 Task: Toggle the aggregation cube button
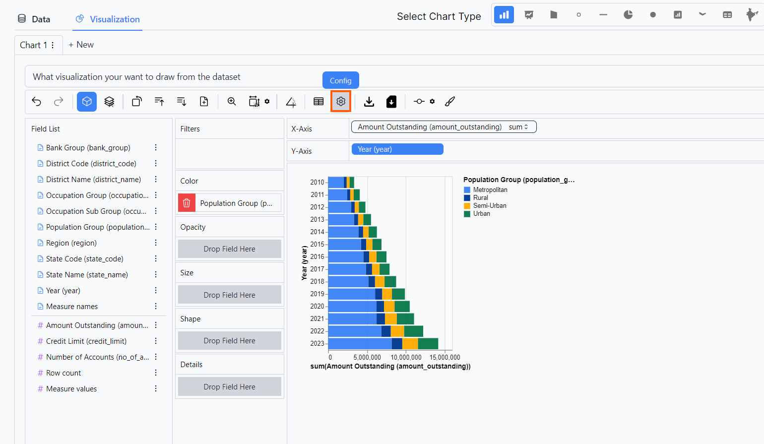(x=87, y=102)
